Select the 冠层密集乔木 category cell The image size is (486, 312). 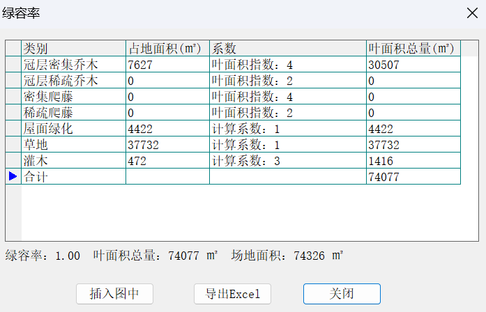pos(73,65)
